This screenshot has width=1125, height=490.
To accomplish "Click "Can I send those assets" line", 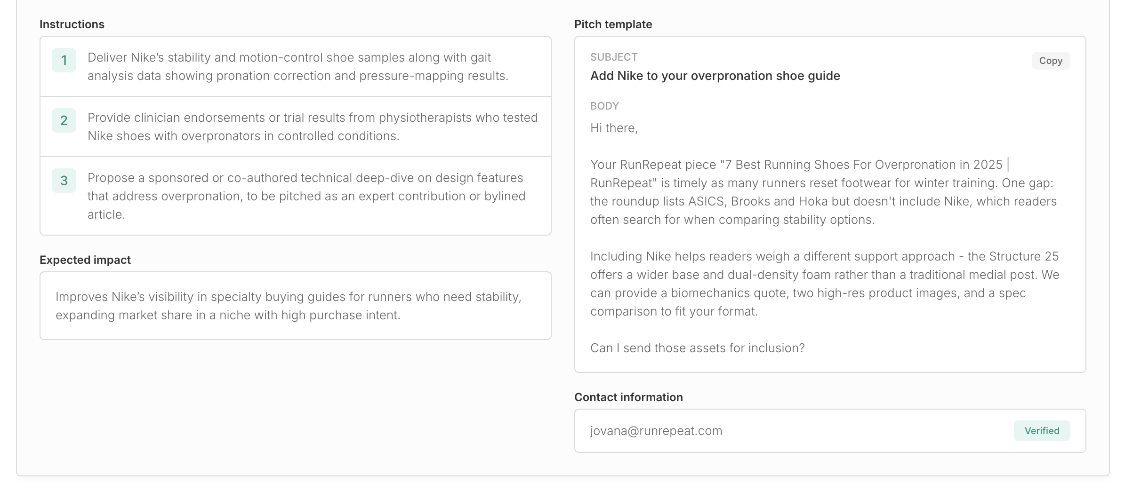I will point(697,348).
